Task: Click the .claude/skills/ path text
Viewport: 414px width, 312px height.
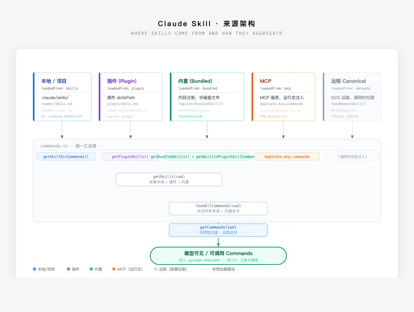Action: (x=55, y=98)
